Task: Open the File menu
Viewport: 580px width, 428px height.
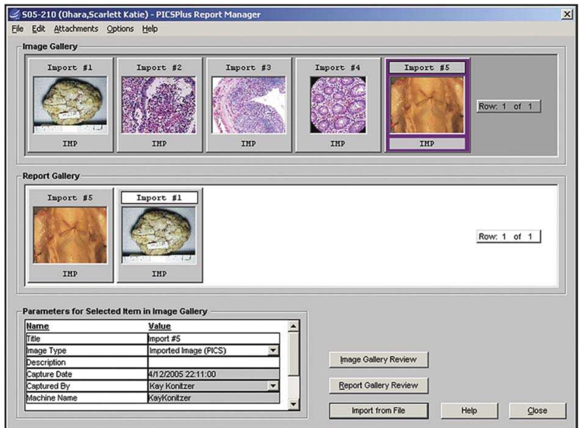Action: [17, 29]
